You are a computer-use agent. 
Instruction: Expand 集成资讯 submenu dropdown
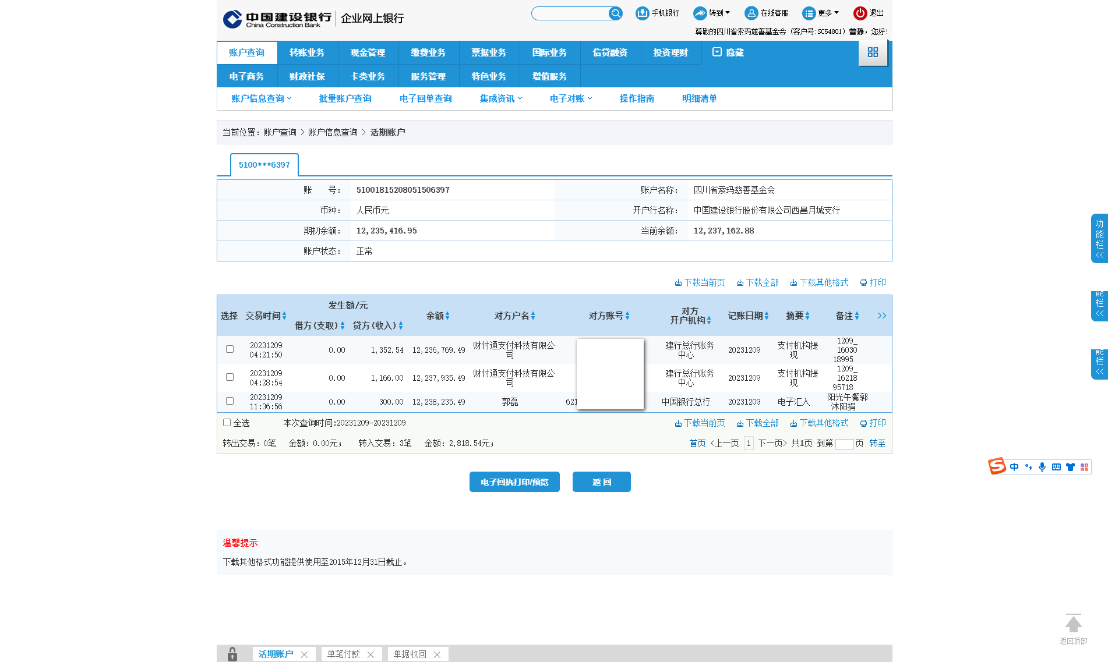pos(520,98)
